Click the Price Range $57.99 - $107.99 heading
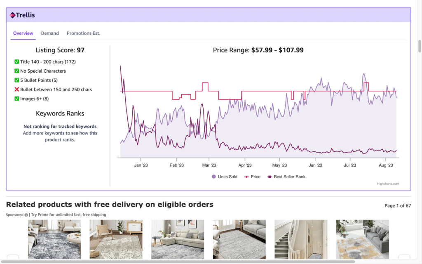The width and height of the screenshot is (422, 264). [258, 50]
